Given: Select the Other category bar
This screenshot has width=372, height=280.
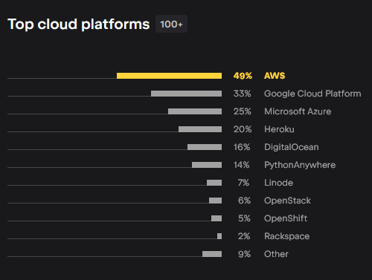Looking at the screenshot, I should tap(212, 254).
